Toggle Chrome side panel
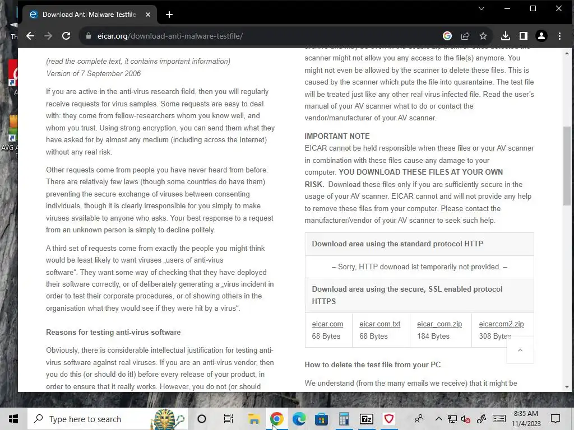The image size is (574, 430). click(524, 36)
